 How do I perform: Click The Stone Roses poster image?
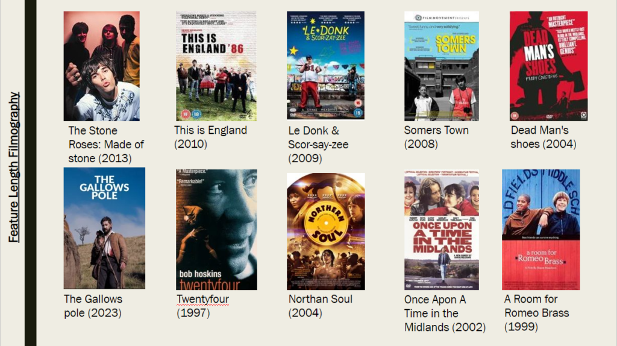coord(101,66)
